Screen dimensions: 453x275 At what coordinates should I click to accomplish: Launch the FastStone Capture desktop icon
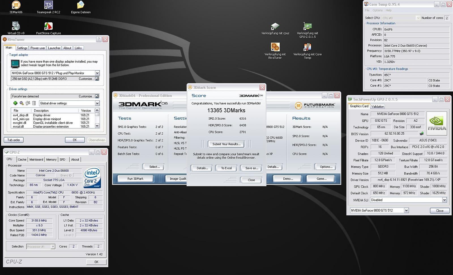point(48,26)
